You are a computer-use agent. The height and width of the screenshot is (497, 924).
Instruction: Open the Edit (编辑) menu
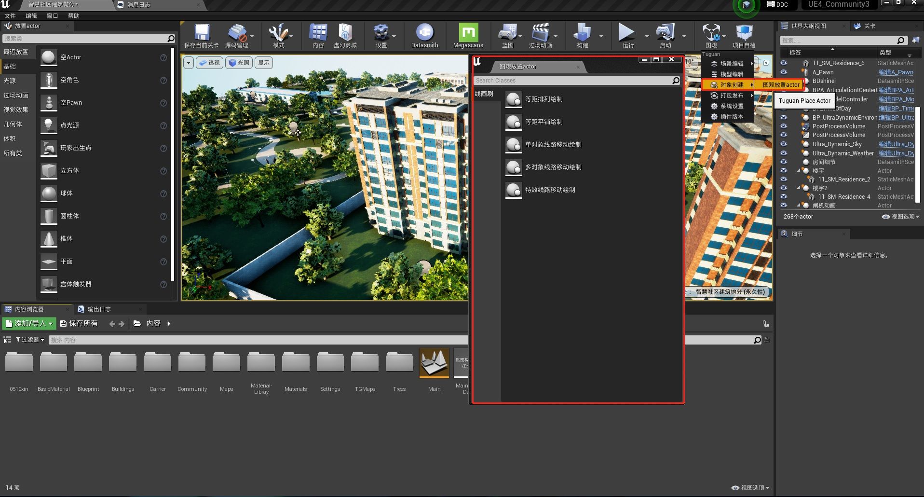point(31,16)
